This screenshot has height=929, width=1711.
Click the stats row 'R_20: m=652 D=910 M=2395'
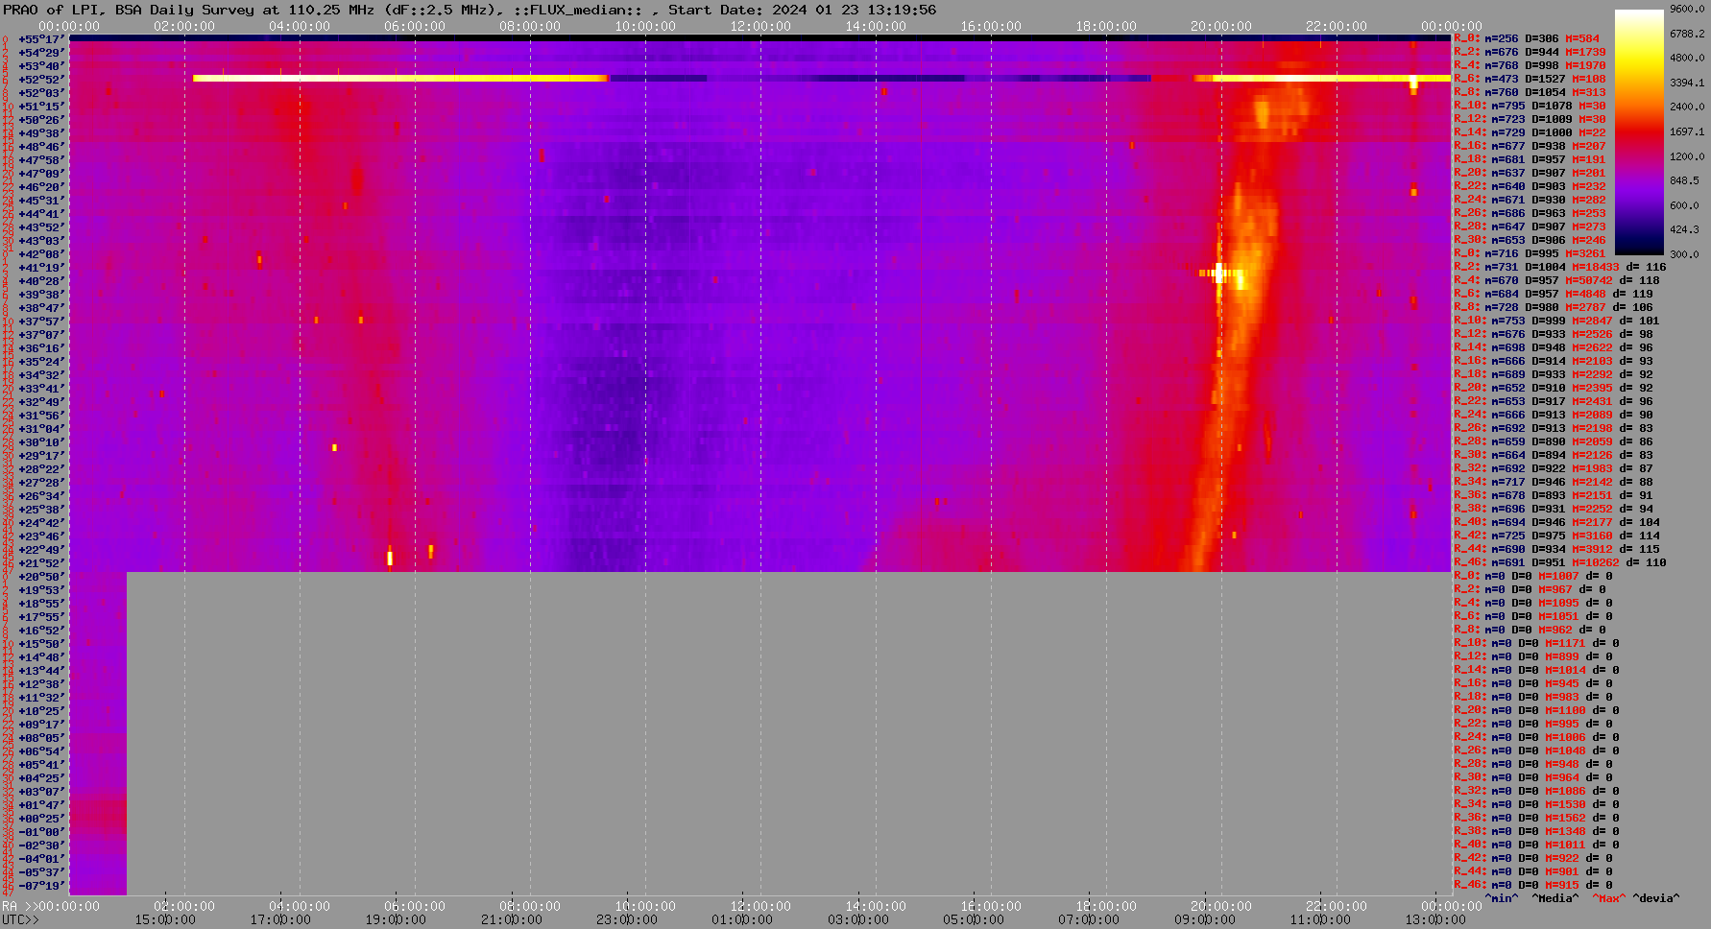click(1554, 389)
